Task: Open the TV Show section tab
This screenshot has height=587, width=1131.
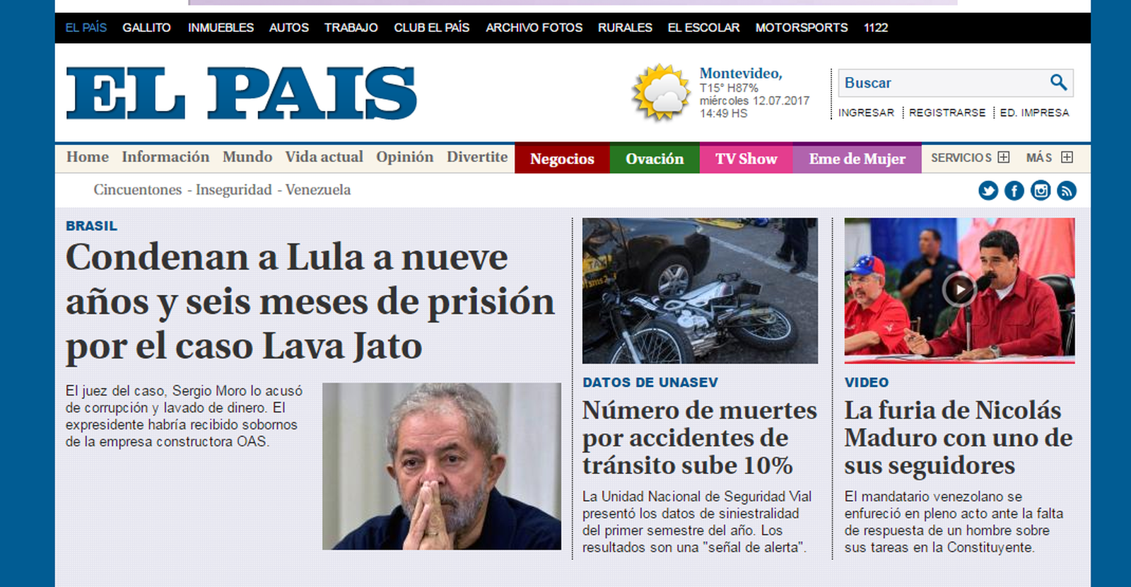Action: point(746,158)
